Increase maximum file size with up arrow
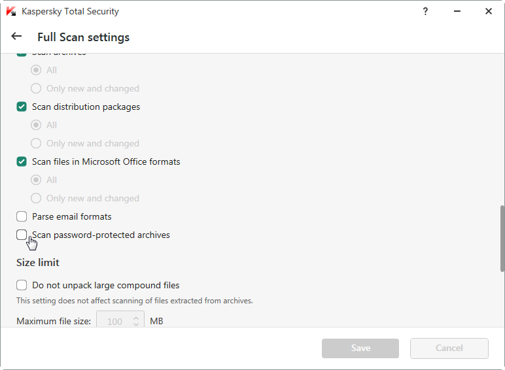 click(x=136, y=318)
